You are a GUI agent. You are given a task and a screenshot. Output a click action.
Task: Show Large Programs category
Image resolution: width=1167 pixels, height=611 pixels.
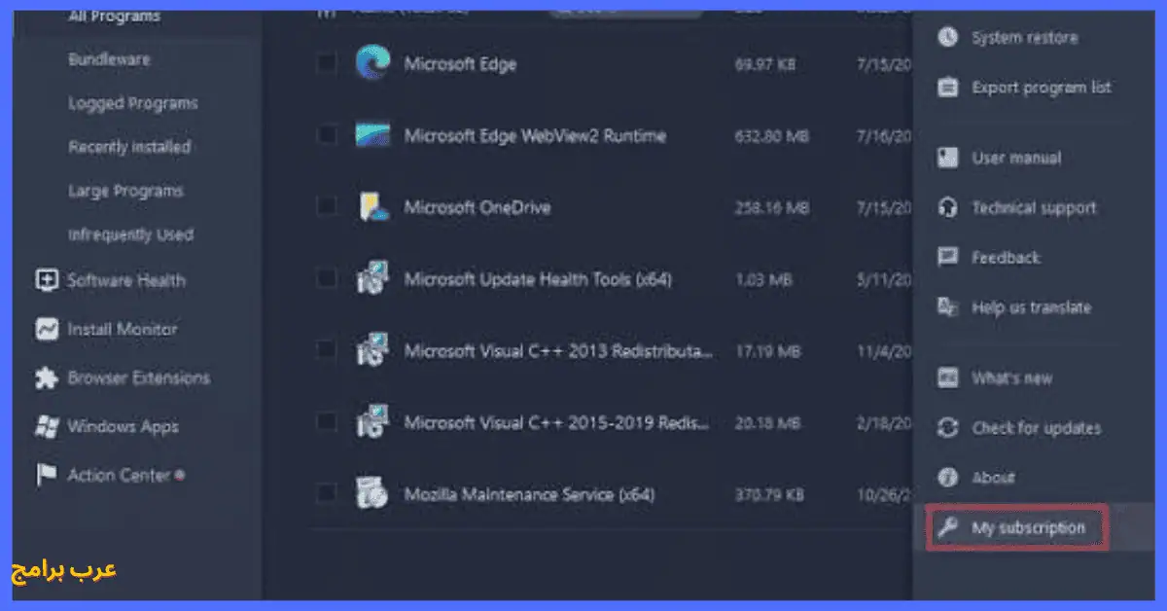(125, 191)
